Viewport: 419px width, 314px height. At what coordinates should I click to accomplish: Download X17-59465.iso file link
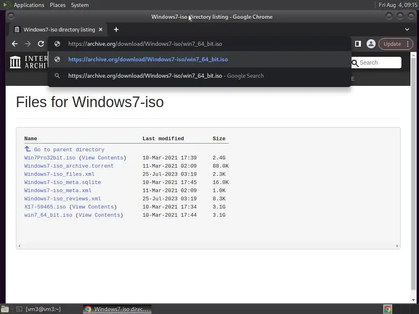[45, 207]
